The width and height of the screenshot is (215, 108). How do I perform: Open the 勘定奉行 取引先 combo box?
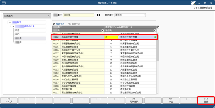pyautogui.click(x=130, y=15)
